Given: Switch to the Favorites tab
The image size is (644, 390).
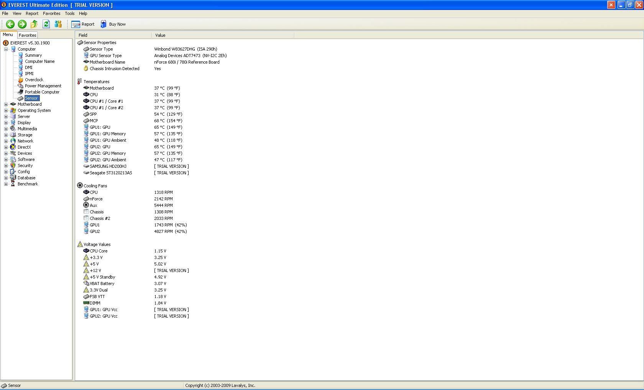Looking at the screenshot, I should tap(27, 35).
